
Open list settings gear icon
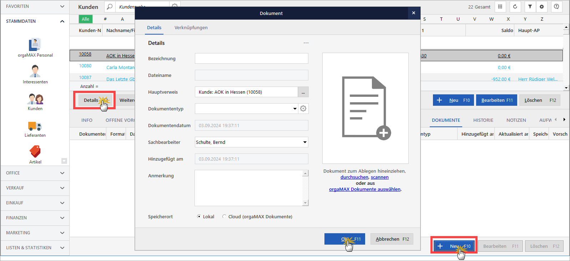click(541, 7)
